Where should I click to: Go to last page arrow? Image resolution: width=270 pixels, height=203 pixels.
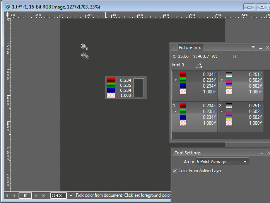click(43, 195)
